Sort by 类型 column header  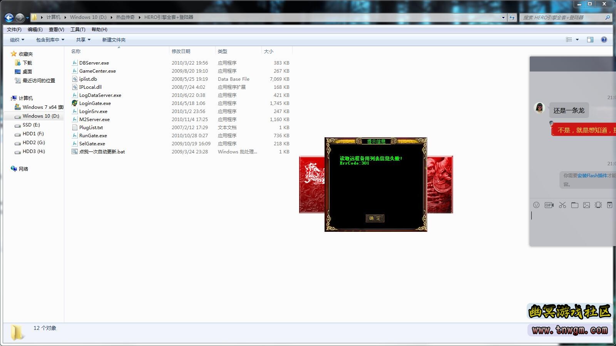coord(222,51)
